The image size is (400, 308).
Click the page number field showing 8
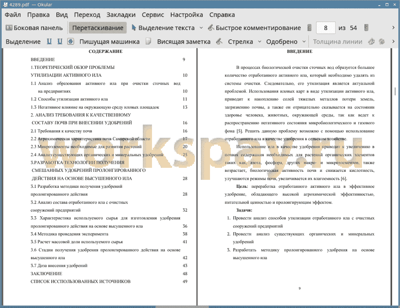(x=326, y=28)
